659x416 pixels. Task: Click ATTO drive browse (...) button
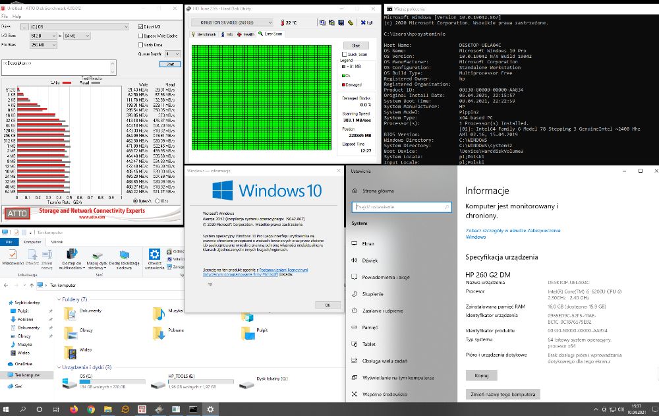(24, 26)
